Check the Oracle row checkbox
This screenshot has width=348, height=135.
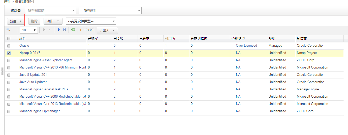9,46
